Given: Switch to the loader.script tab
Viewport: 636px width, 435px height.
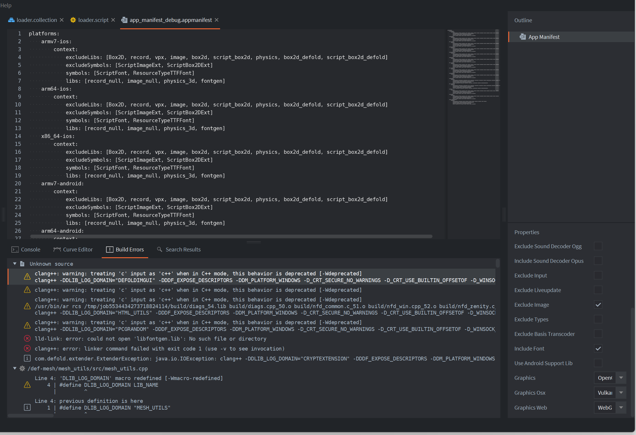Looking at the screenshot, I should click(93, 20).
